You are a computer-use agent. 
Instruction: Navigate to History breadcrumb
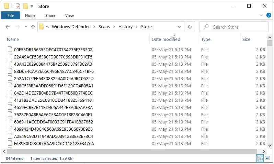point(125,26)
